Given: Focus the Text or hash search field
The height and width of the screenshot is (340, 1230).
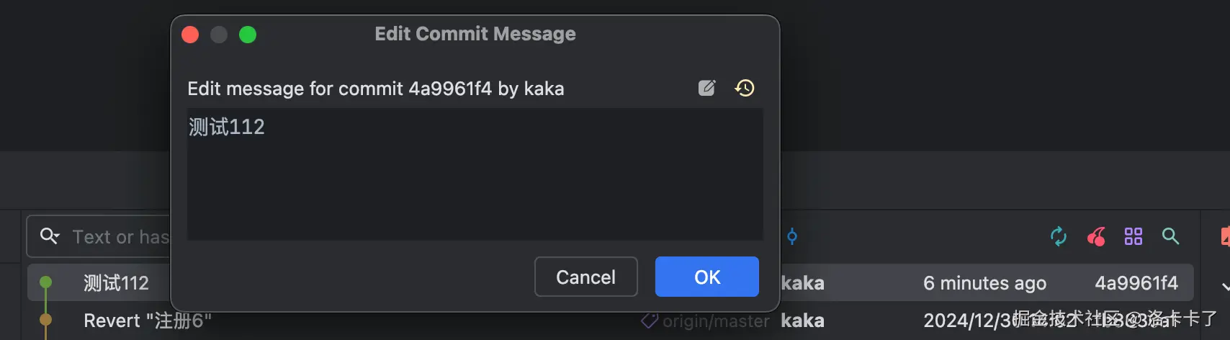Looking at the screenshot, I should pos(120,237).
